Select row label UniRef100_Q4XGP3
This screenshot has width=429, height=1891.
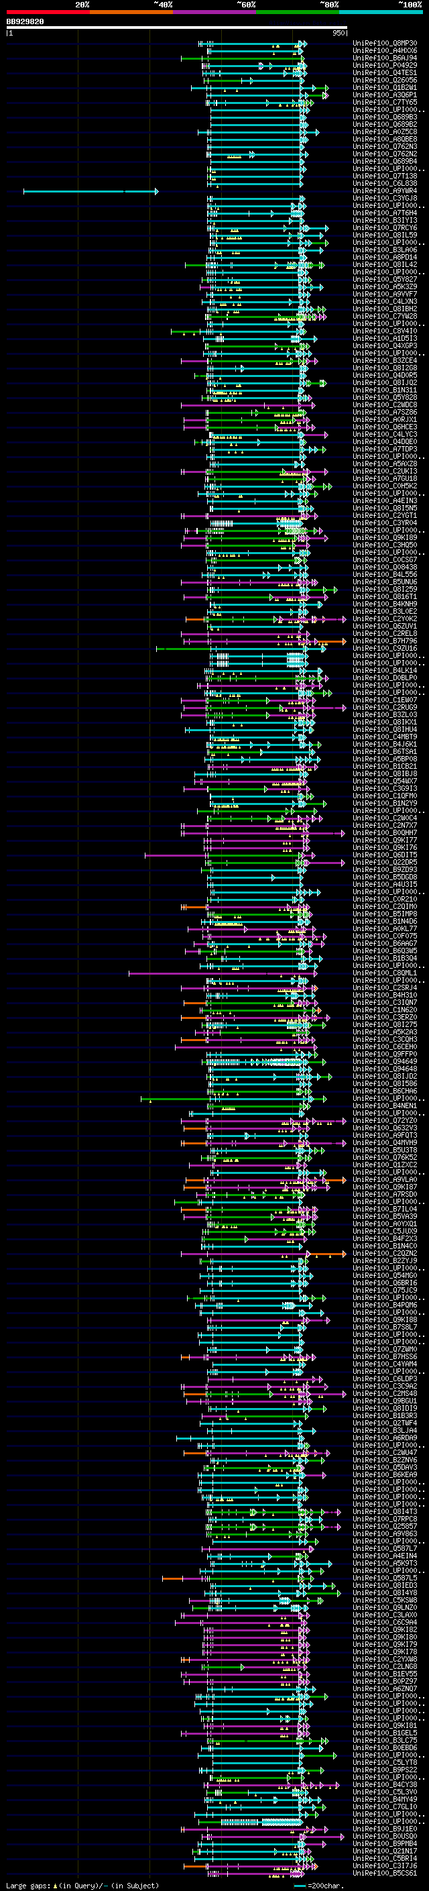tap(385, 345)
